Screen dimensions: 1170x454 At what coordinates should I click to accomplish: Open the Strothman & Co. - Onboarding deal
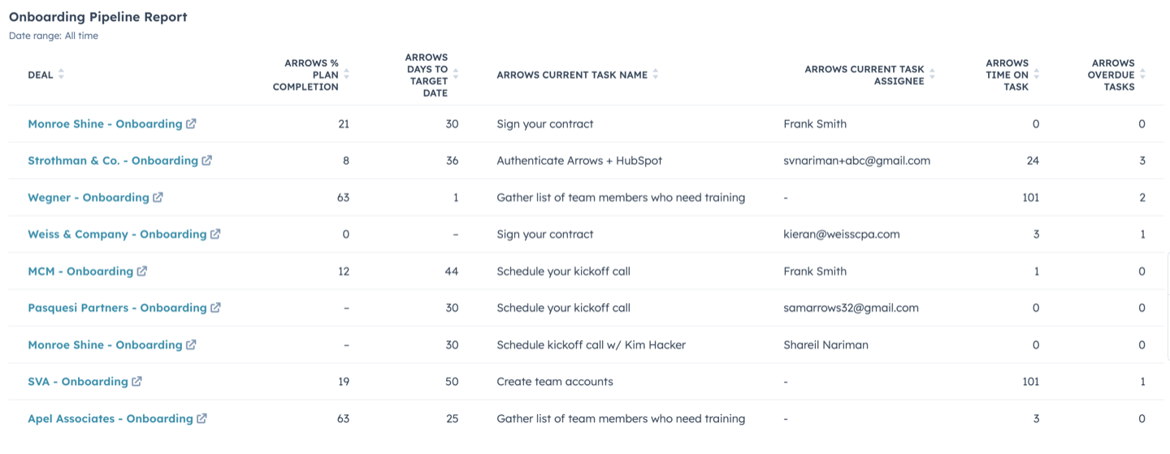click(x=113, y=161)
